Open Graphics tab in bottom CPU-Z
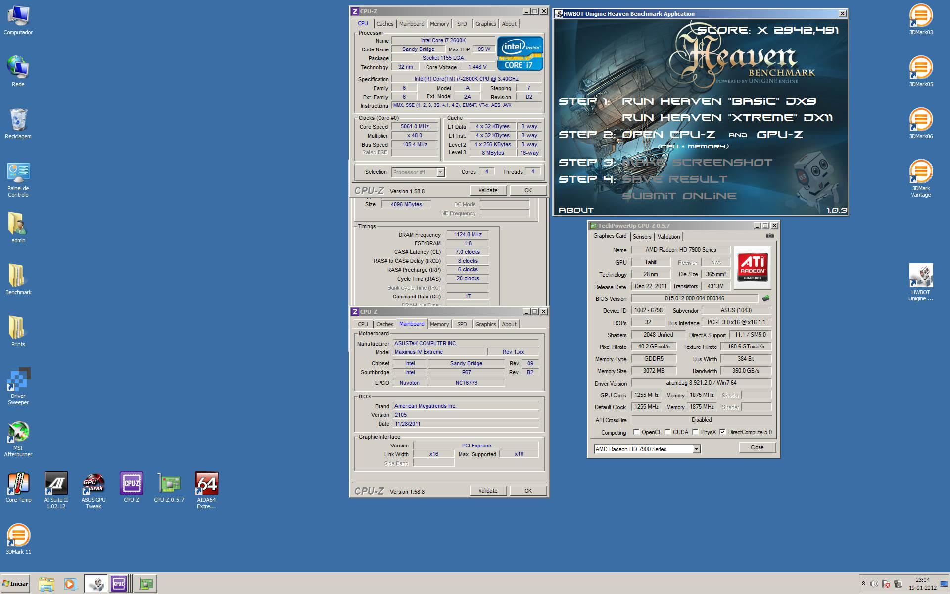This screenshot has height=594, width=950. [x=485, y=324]
